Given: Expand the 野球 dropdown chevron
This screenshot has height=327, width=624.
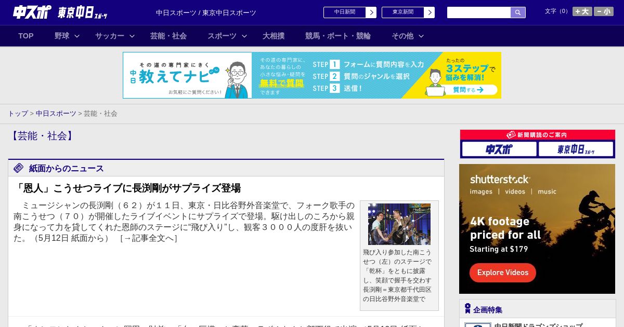Looking at the screenshot, I should (x=77, y=36).
